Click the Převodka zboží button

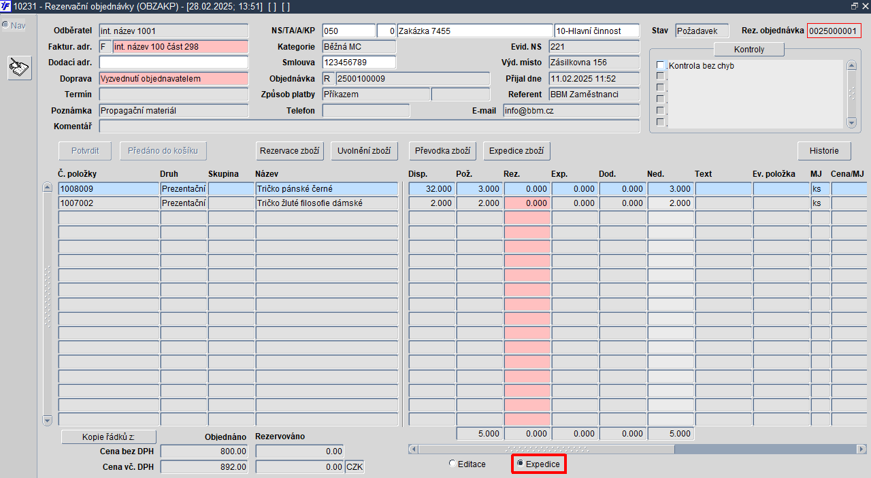(443, 151)
